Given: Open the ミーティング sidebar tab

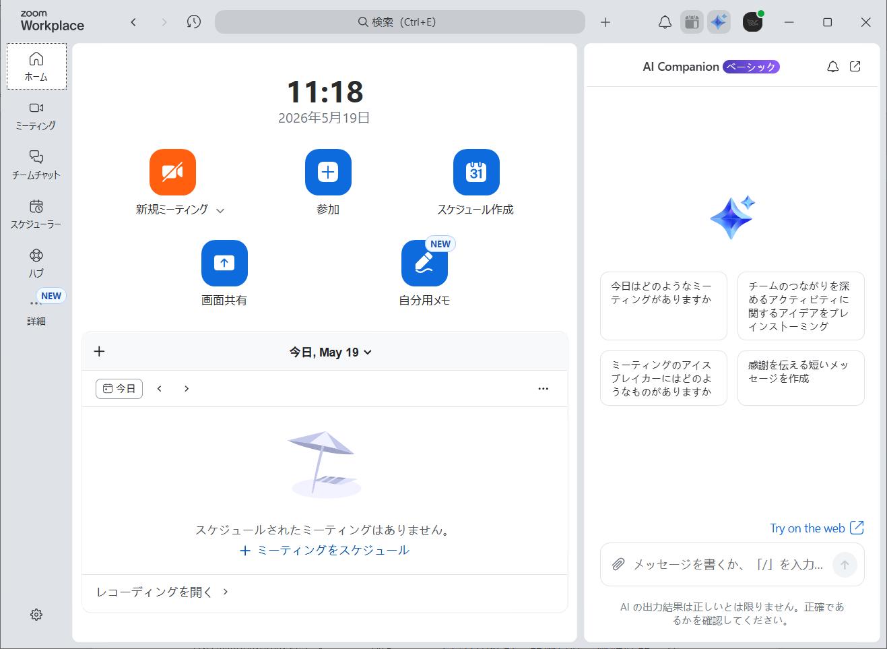Looking at the screenshot, I should tap(36, 116).
